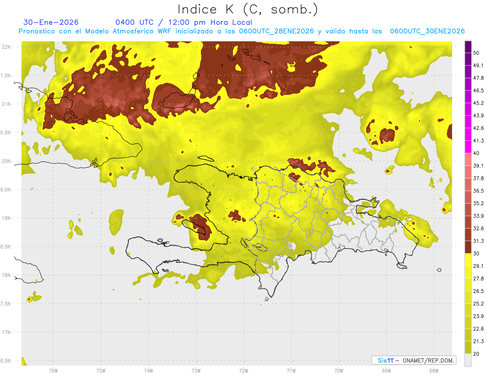Viewport: 487px width, 376px height.
Task: Click the '22.6' colorbar label
Action: coord(478,329)
